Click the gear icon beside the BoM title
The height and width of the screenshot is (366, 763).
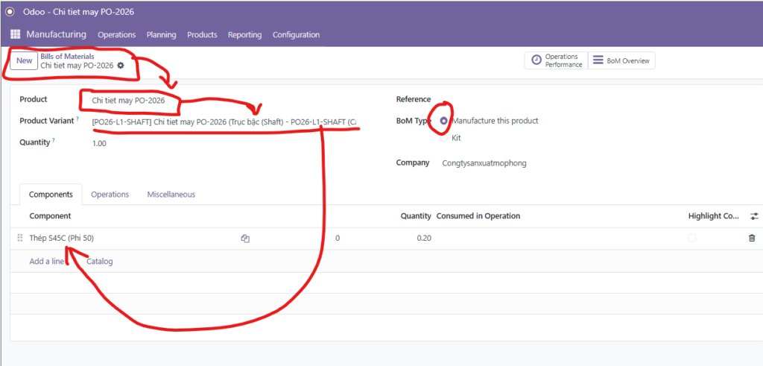click(121, 66)
